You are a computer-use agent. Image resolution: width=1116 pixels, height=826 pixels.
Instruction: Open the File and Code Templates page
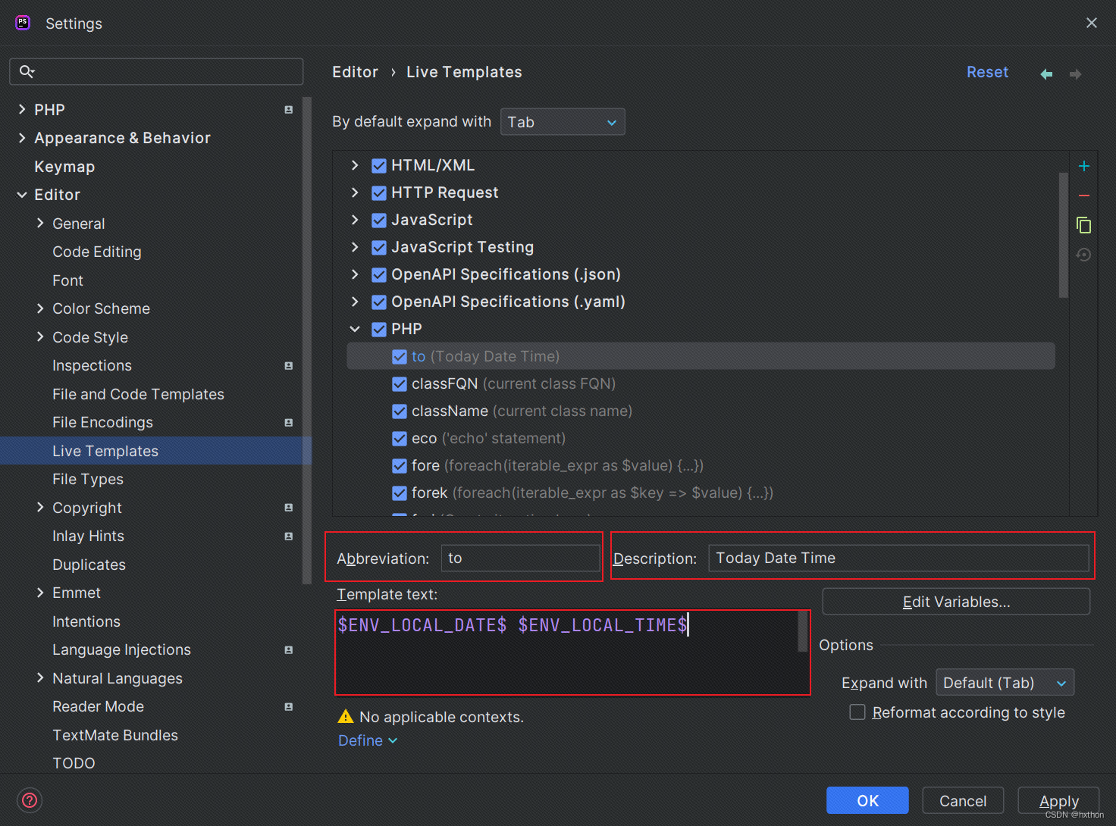click(x=138, y=394)
